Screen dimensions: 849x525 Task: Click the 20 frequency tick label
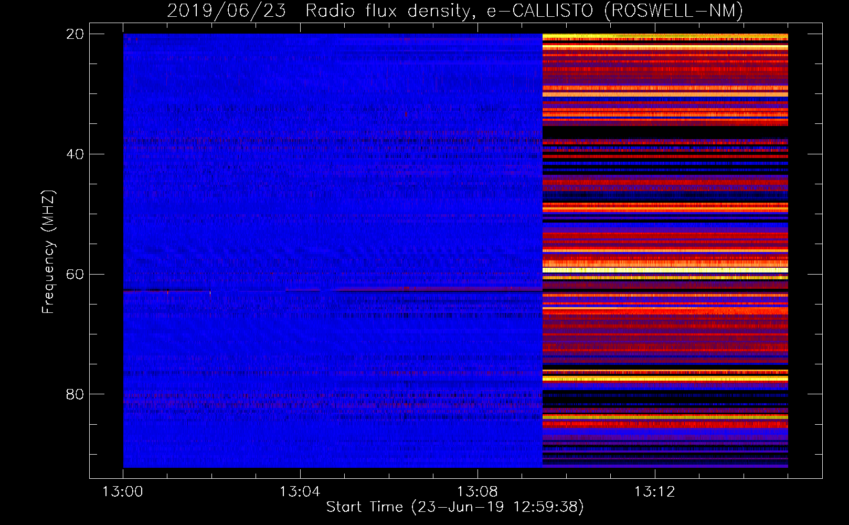pyautogui.click(x=75, y=34)
